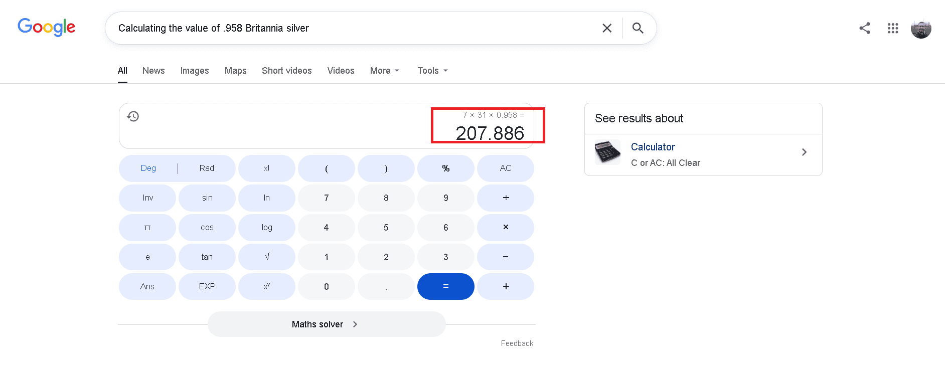
Task: Open the Tools dropdown
Action: 432,71
